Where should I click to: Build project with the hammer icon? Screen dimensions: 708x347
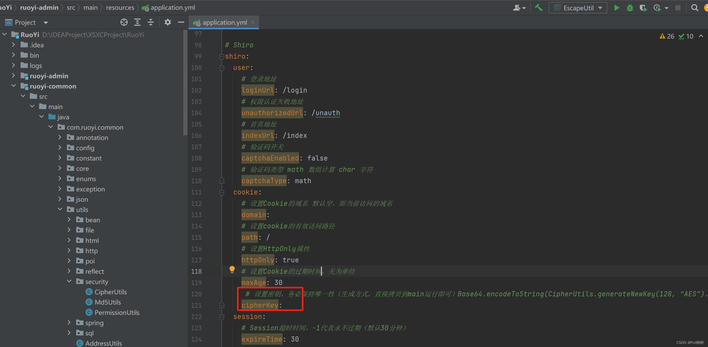pos(539,8)
